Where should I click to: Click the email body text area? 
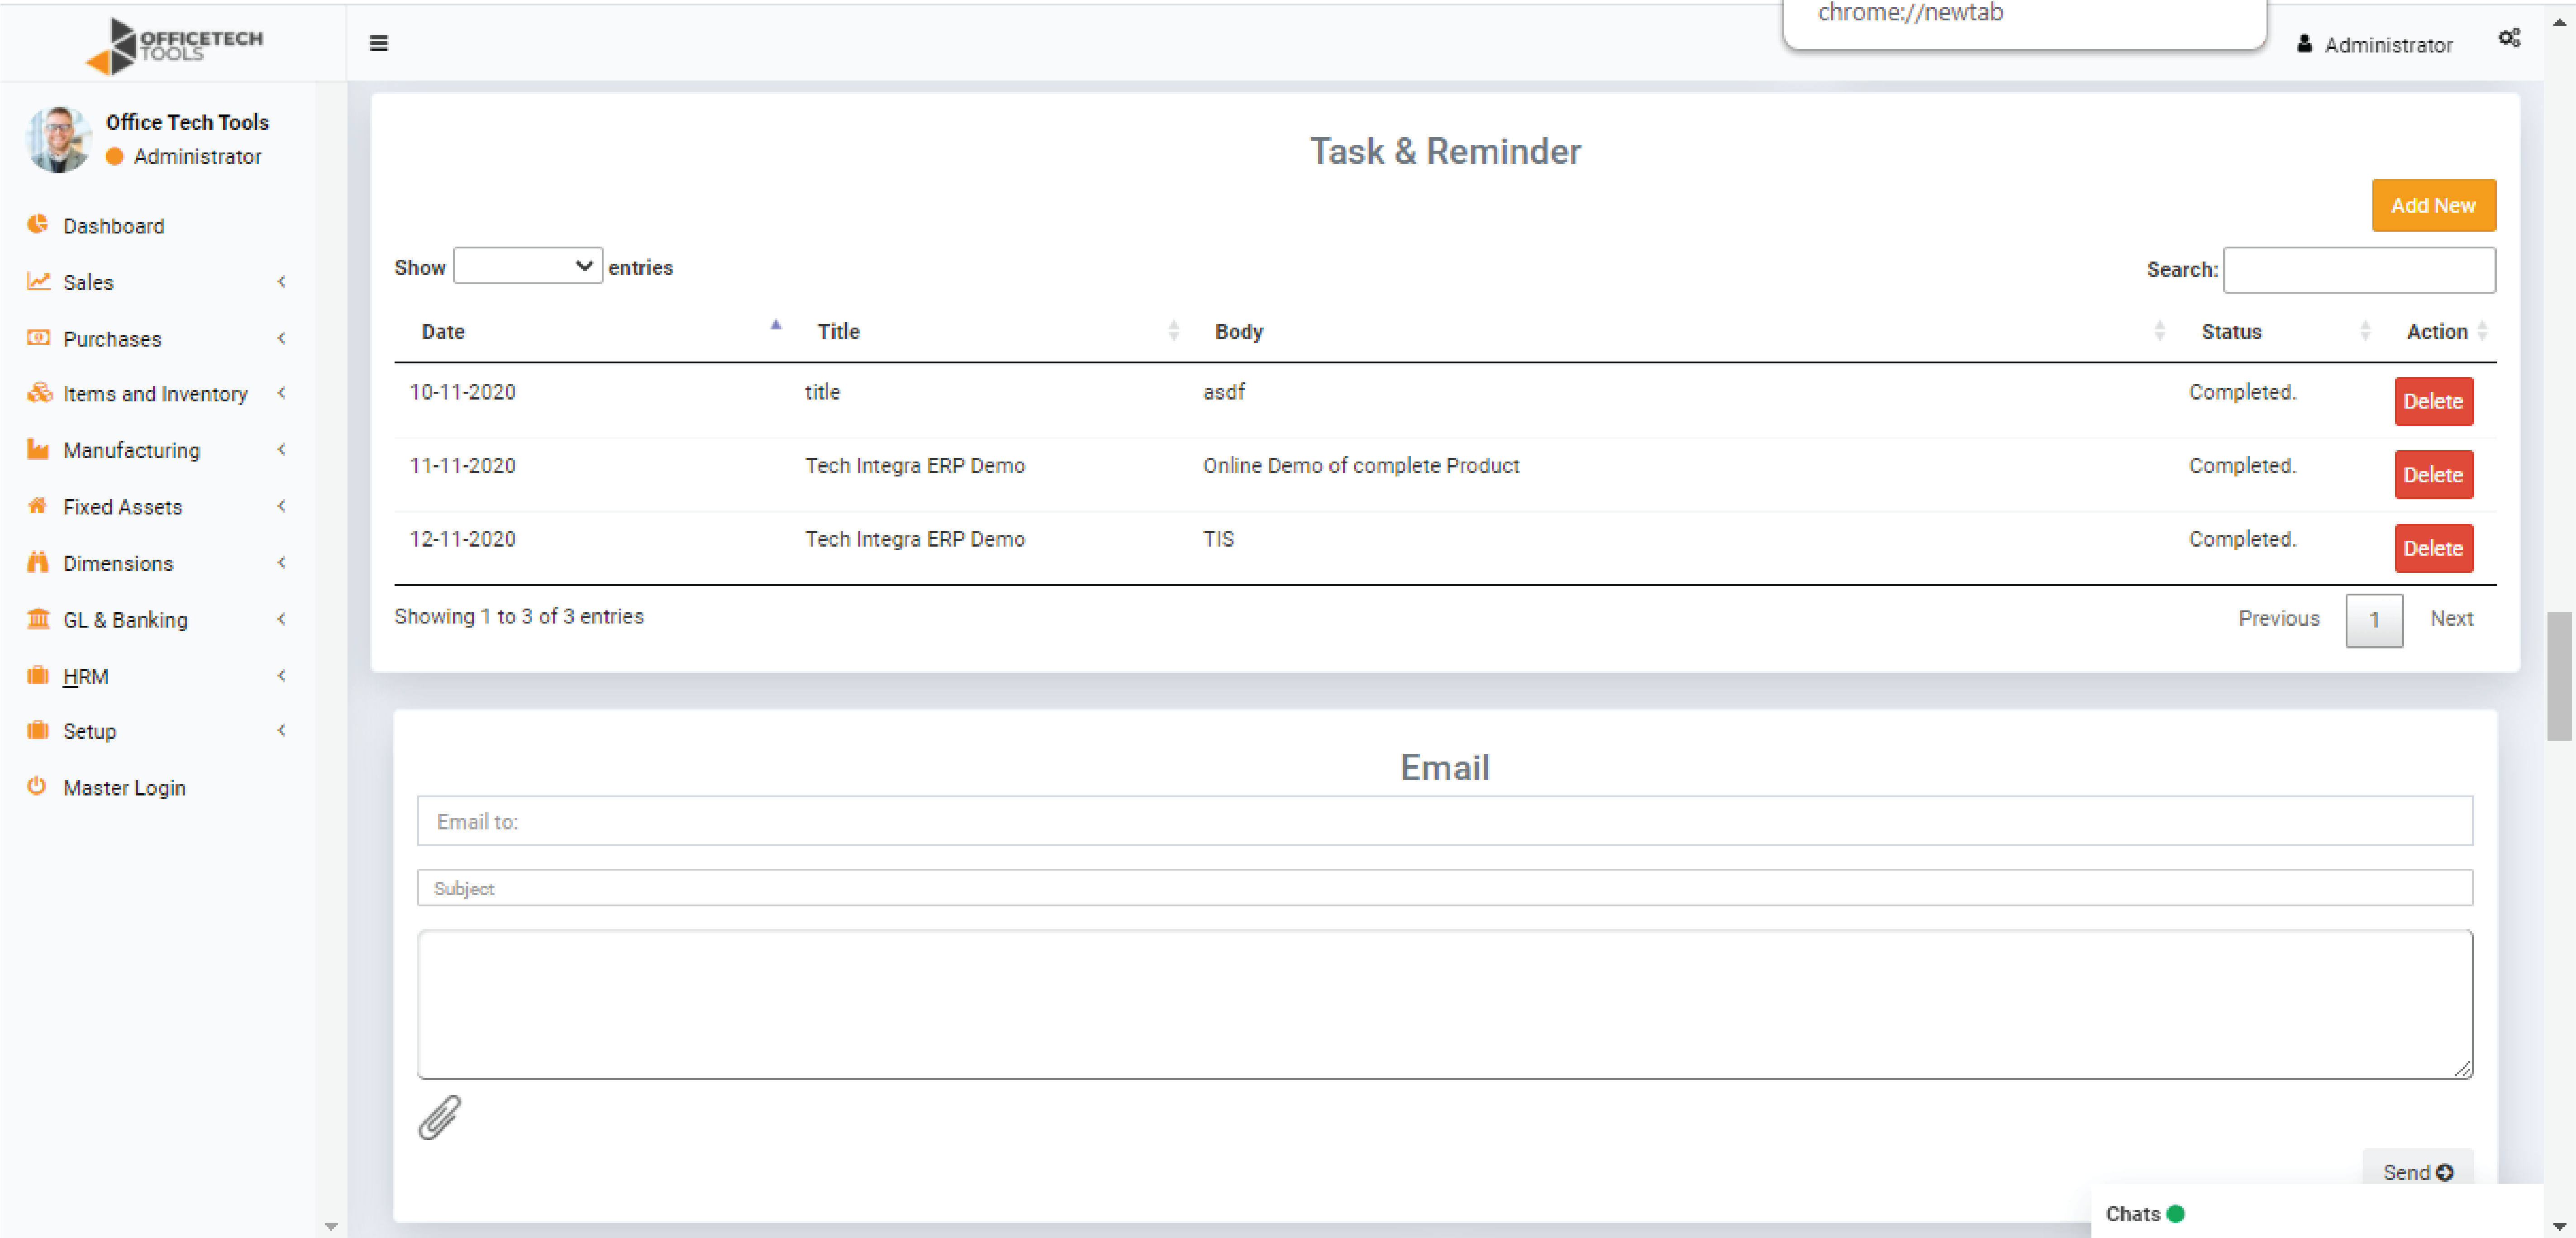1444,1004
